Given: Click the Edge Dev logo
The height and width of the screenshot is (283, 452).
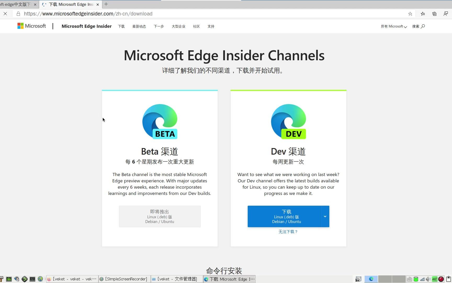Looking at the screenshot, I should (x=289, y=122).
